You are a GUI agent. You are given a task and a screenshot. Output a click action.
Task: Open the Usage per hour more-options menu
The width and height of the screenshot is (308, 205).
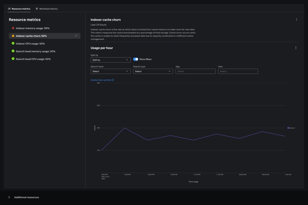tap(296, 48)
